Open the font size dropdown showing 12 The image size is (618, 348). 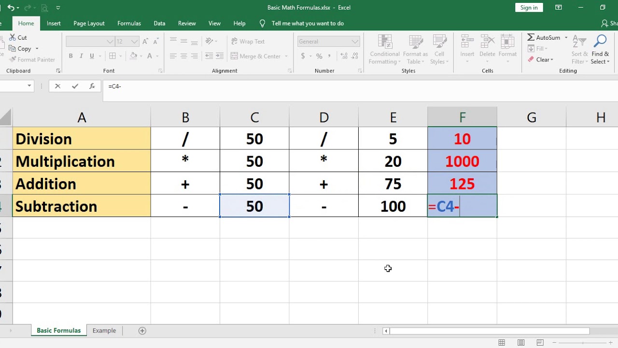[135, 42]
